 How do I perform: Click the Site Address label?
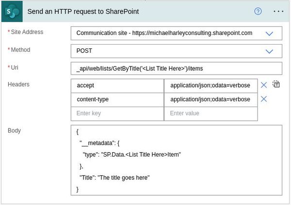[x=27, y=32]
